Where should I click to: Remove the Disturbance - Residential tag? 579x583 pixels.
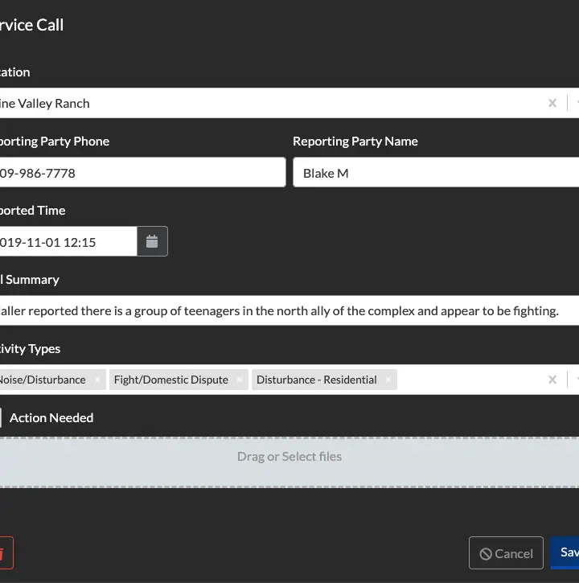coord(388,380)
